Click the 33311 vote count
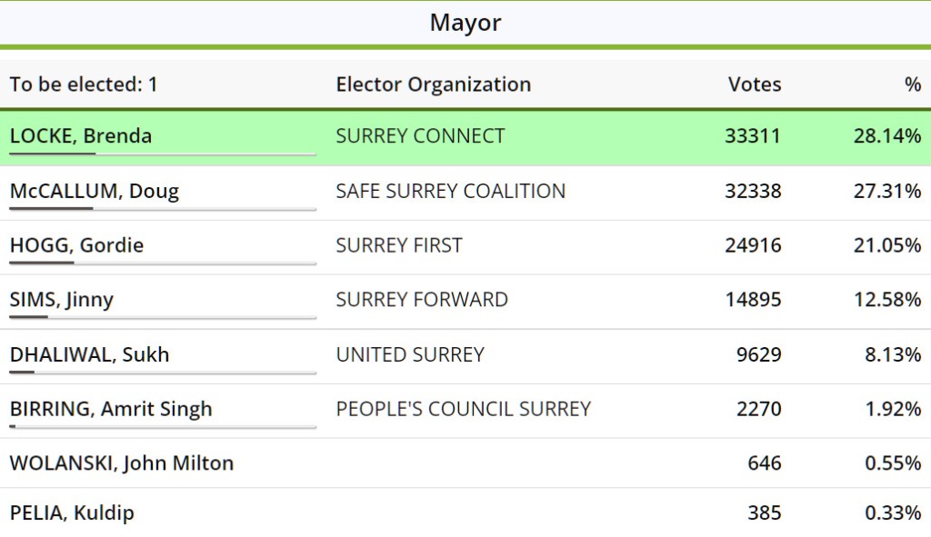931x537 pixels. point(753,136)
